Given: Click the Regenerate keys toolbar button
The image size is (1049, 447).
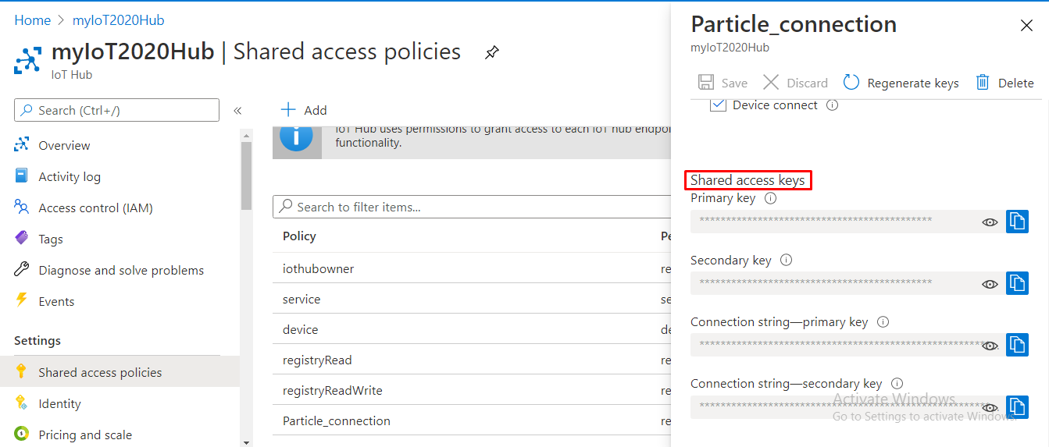Looking at the screenshot, I should tap(901, 83).
